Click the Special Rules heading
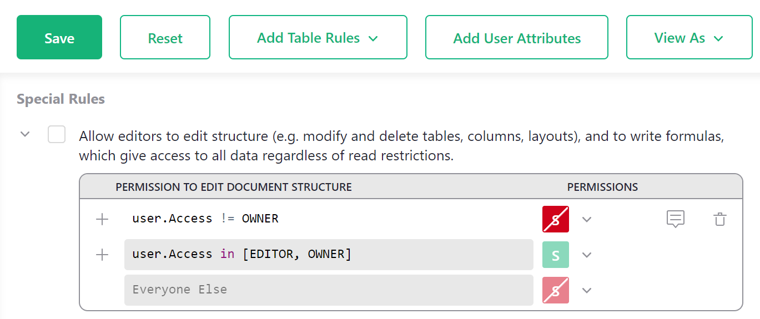760x319 pixels. (61, 99)
